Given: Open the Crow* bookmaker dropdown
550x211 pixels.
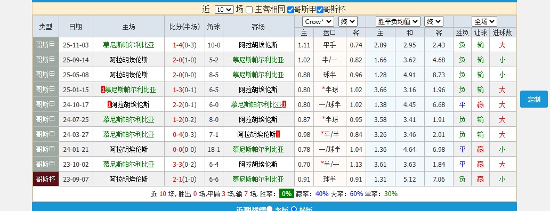Looking at the screenshot, I should (318, 21).
